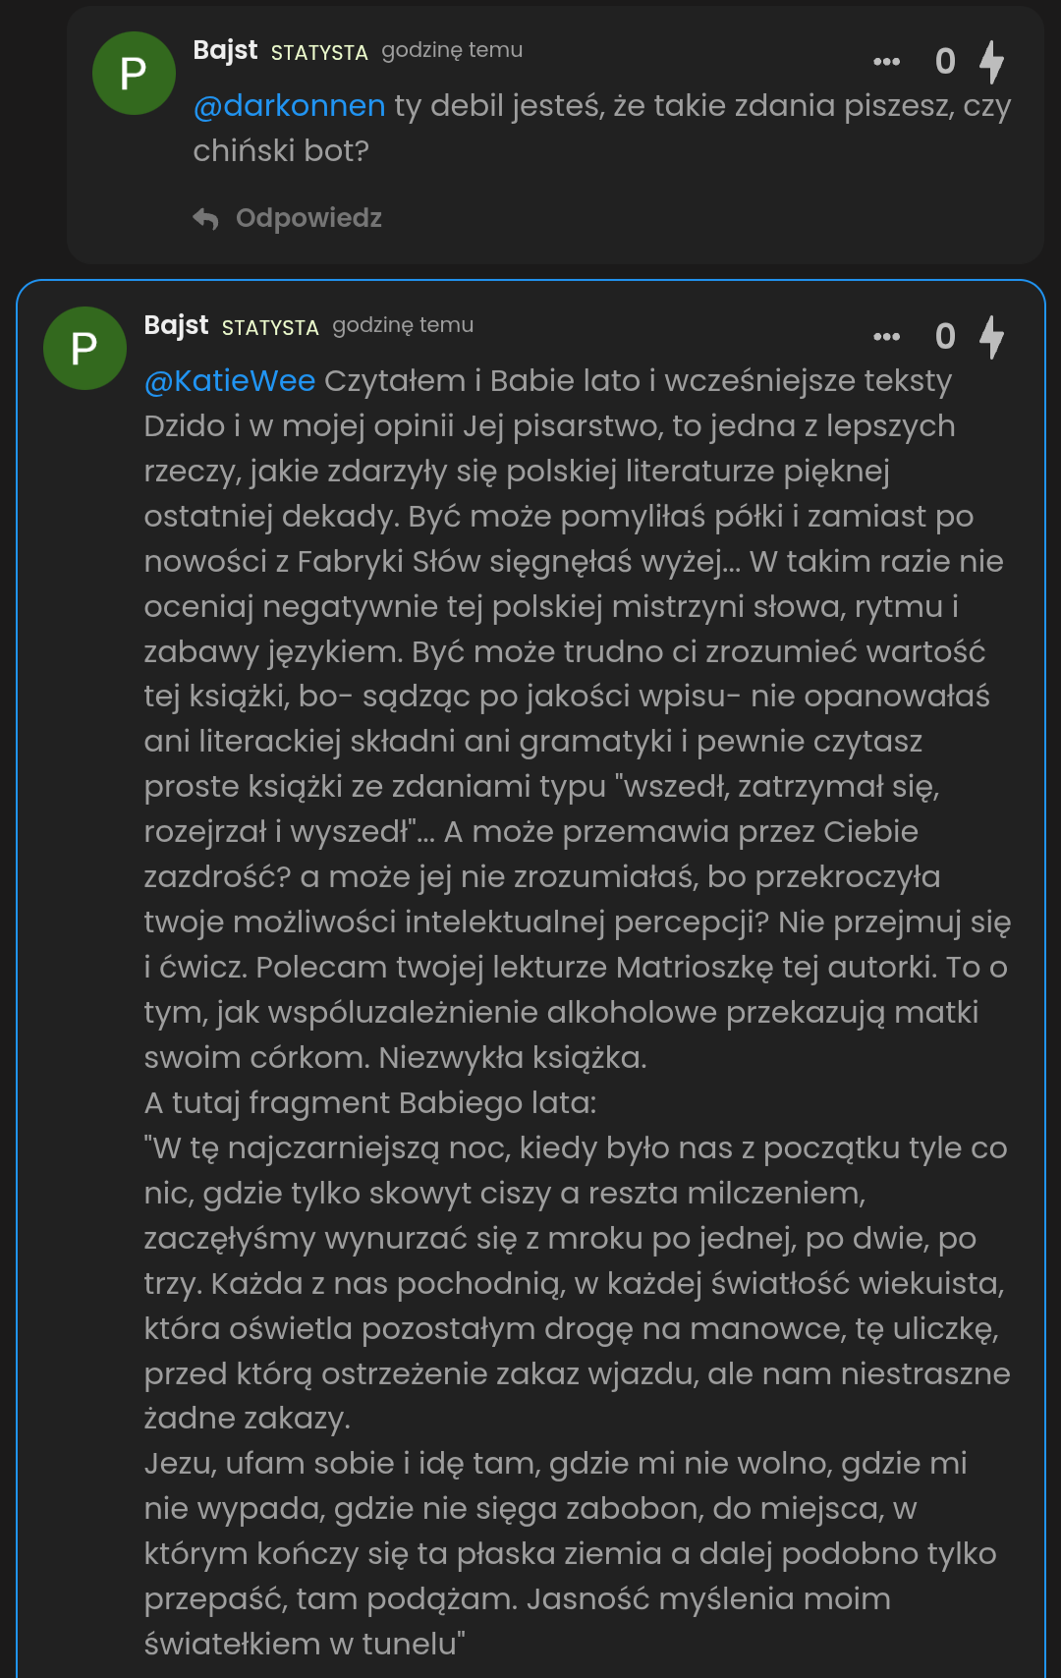Open Bajst's username in the @KatieWee comment header
1061x1678 pixels.
176,325
